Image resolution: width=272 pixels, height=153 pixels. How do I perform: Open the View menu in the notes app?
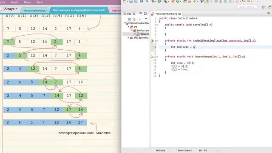40,2
